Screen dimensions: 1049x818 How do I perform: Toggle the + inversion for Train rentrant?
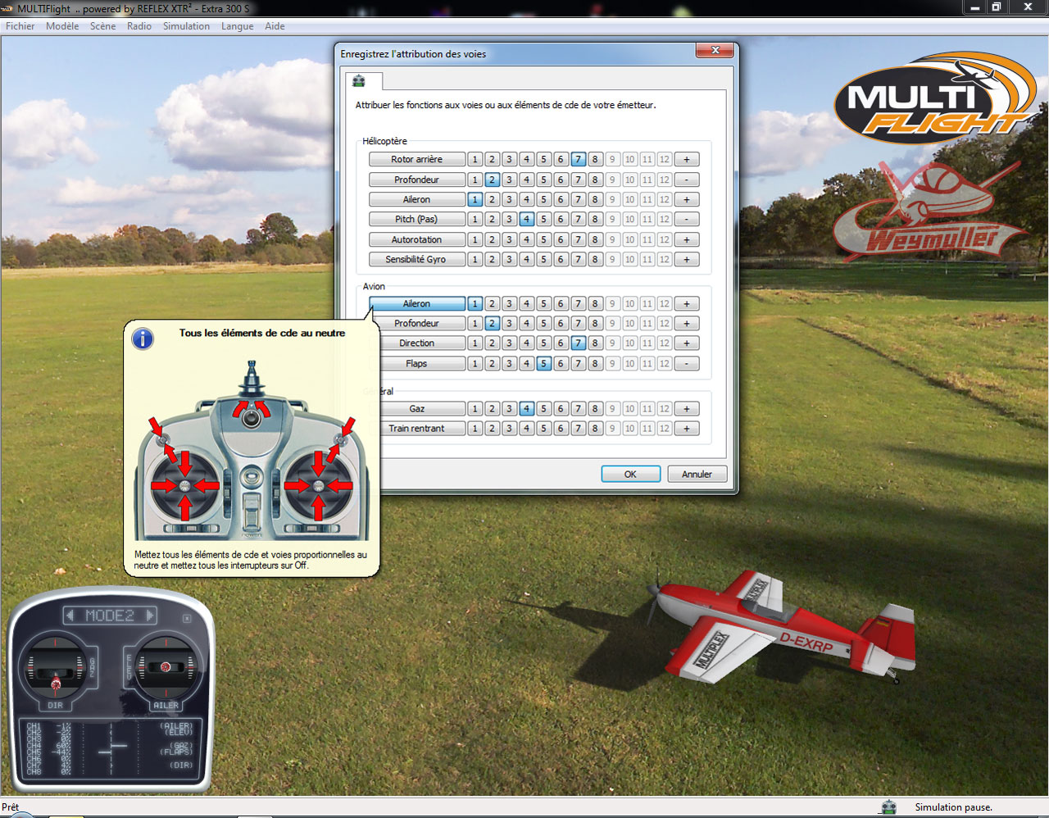tap(687, 428)
